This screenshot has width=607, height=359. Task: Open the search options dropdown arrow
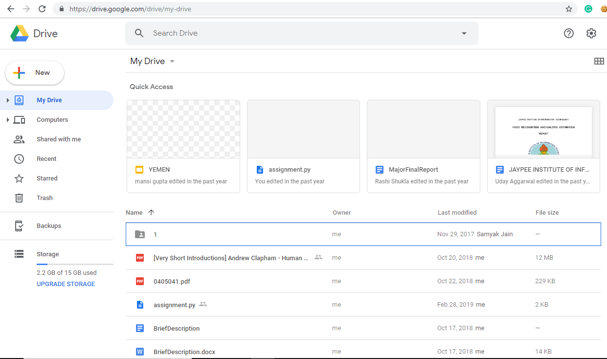(464, 33)
